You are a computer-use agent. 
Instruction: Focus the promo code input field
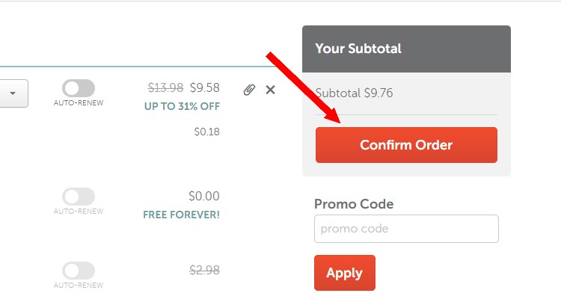point(406,229)
